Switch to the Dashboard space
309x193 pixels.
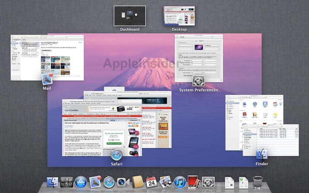point(130,16)
